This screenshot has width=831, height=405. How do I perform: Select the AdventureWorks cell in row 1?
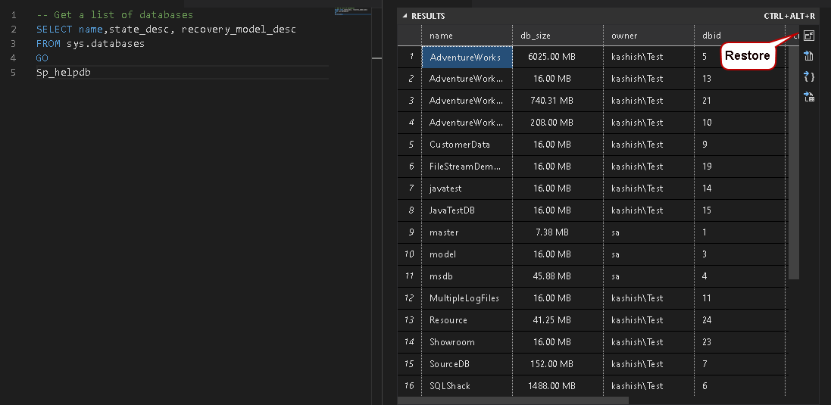click(467, 58)
